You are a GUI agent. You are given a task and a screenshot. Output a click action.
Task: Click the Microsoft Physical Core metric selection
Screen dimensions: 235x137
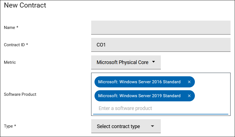[x=126, y=62]
